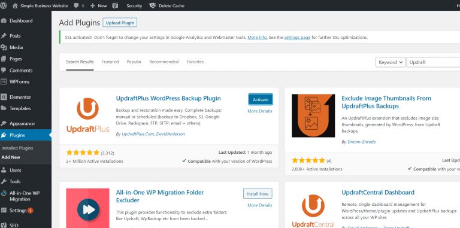Click the UpdraftPlus star rating
This screenshot has height=228, width=460.
[x=83, y=153]
